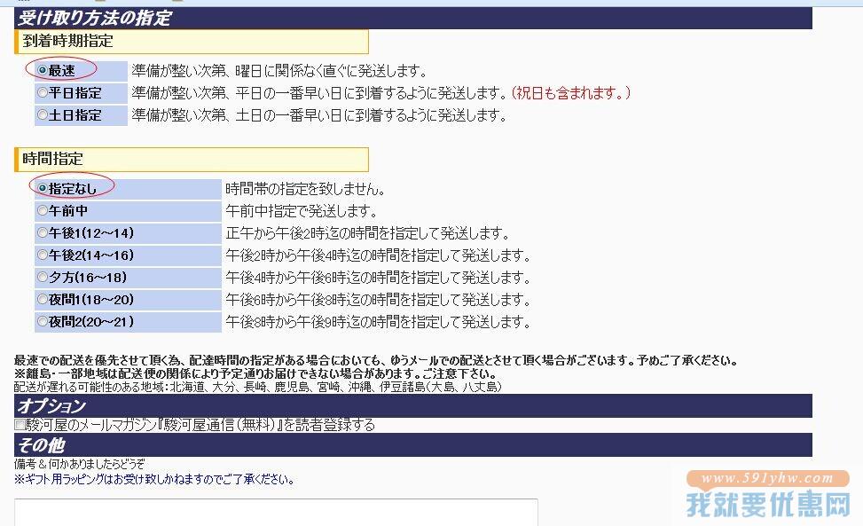
Task: Choose 夕方(16～18) time slot radio
Action: pos(43,277)
